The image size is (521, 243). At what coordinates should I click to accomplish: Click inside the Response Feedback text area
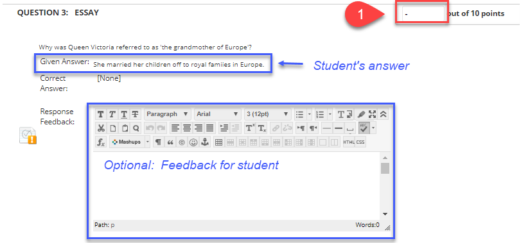click(236, 186)
